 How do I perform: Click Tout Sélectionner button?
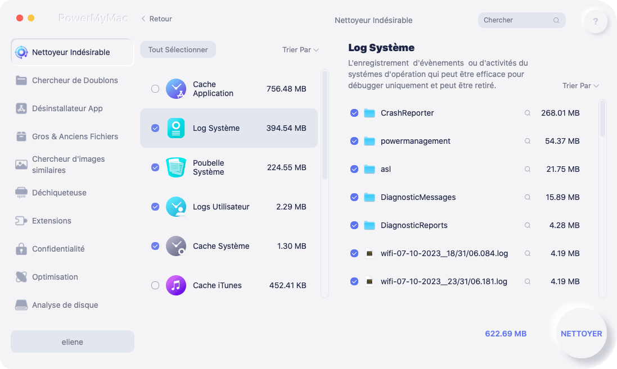click(178, 49)
